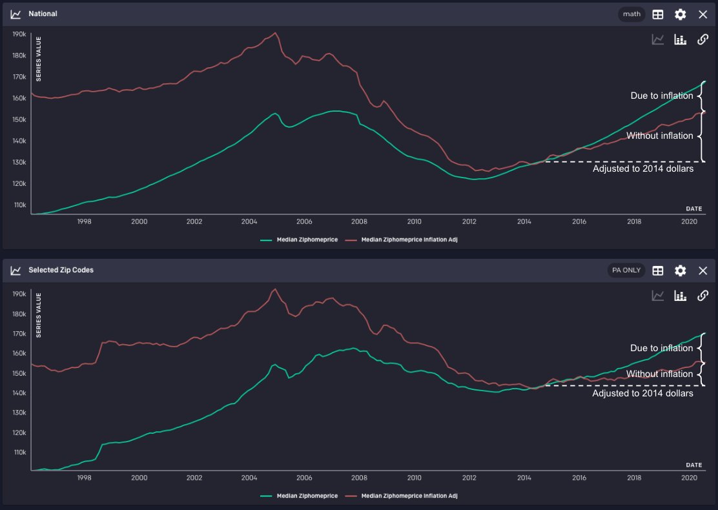Click the PA ONLY tag

(626, 270)
